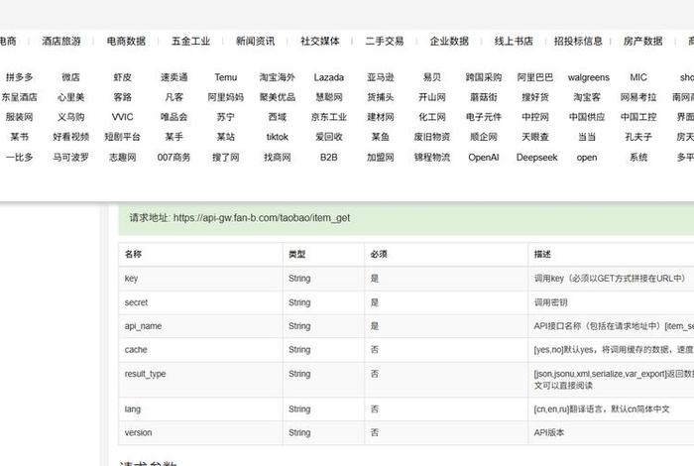694x466 pixels.
Task: Open the 虾皮 link
Action: click(123, 77)
